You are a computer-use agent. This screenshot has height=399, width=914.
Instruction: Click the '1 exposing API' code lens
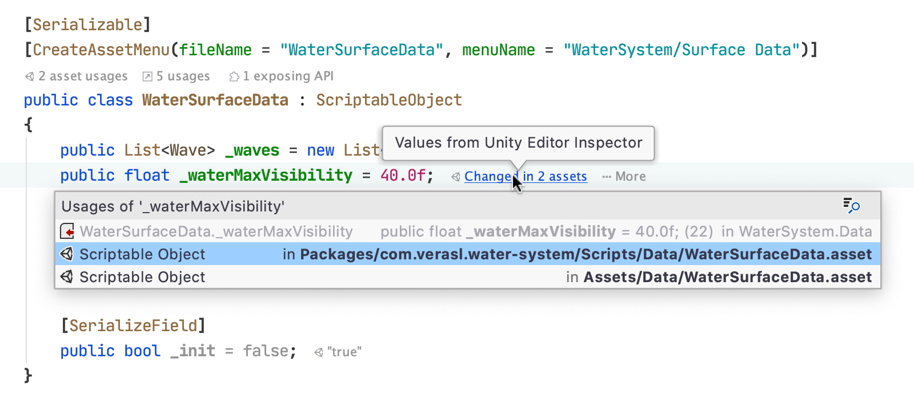point(288,76)
